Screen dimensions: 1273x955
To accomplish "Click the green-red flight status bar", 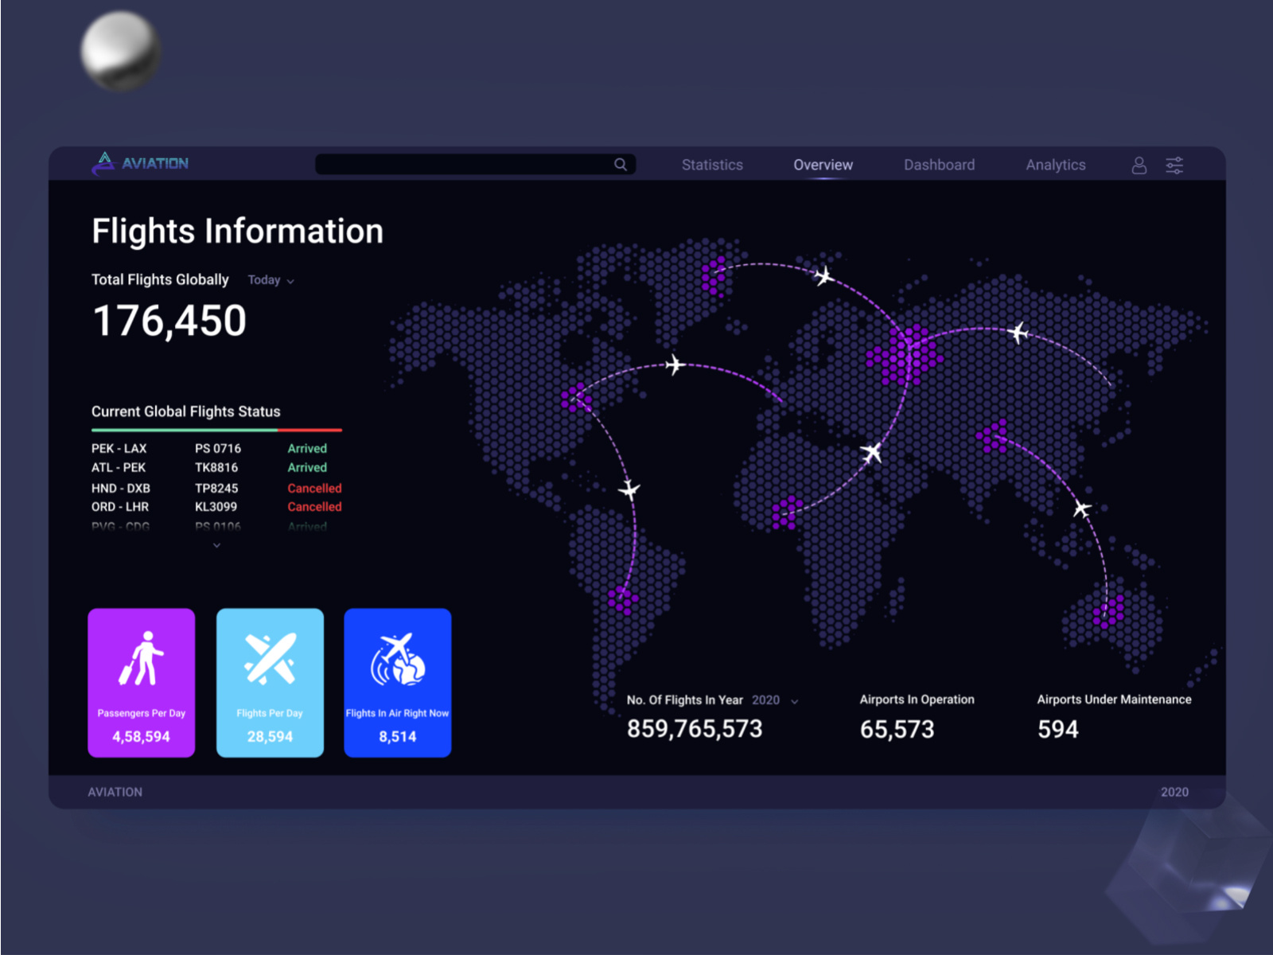I will click(216, 429).
